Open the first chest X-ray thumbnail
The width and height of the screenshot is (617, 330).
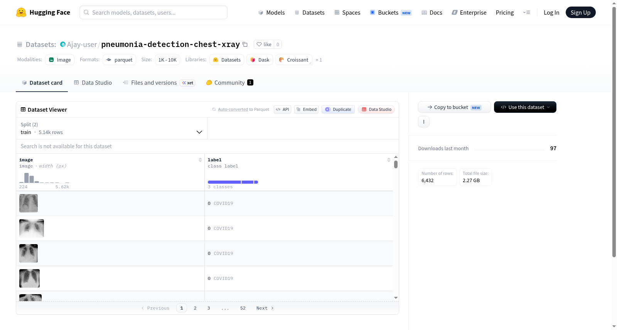[29, 203]
